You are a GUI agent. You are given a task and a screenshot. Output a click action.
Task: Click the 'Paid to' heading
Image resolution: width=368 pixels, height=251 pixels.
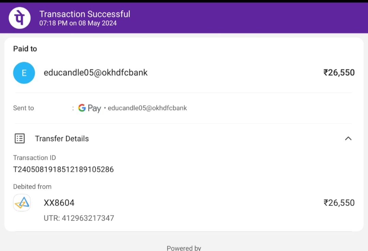25,49
